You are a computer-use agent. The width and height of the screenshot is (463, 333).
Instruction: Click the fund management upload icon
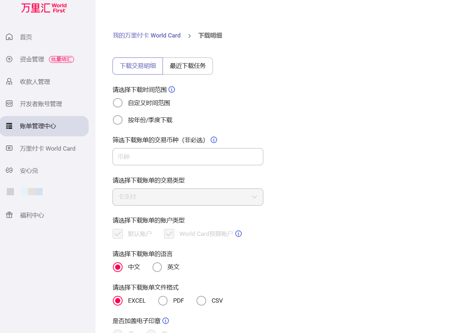pos(9,59)
